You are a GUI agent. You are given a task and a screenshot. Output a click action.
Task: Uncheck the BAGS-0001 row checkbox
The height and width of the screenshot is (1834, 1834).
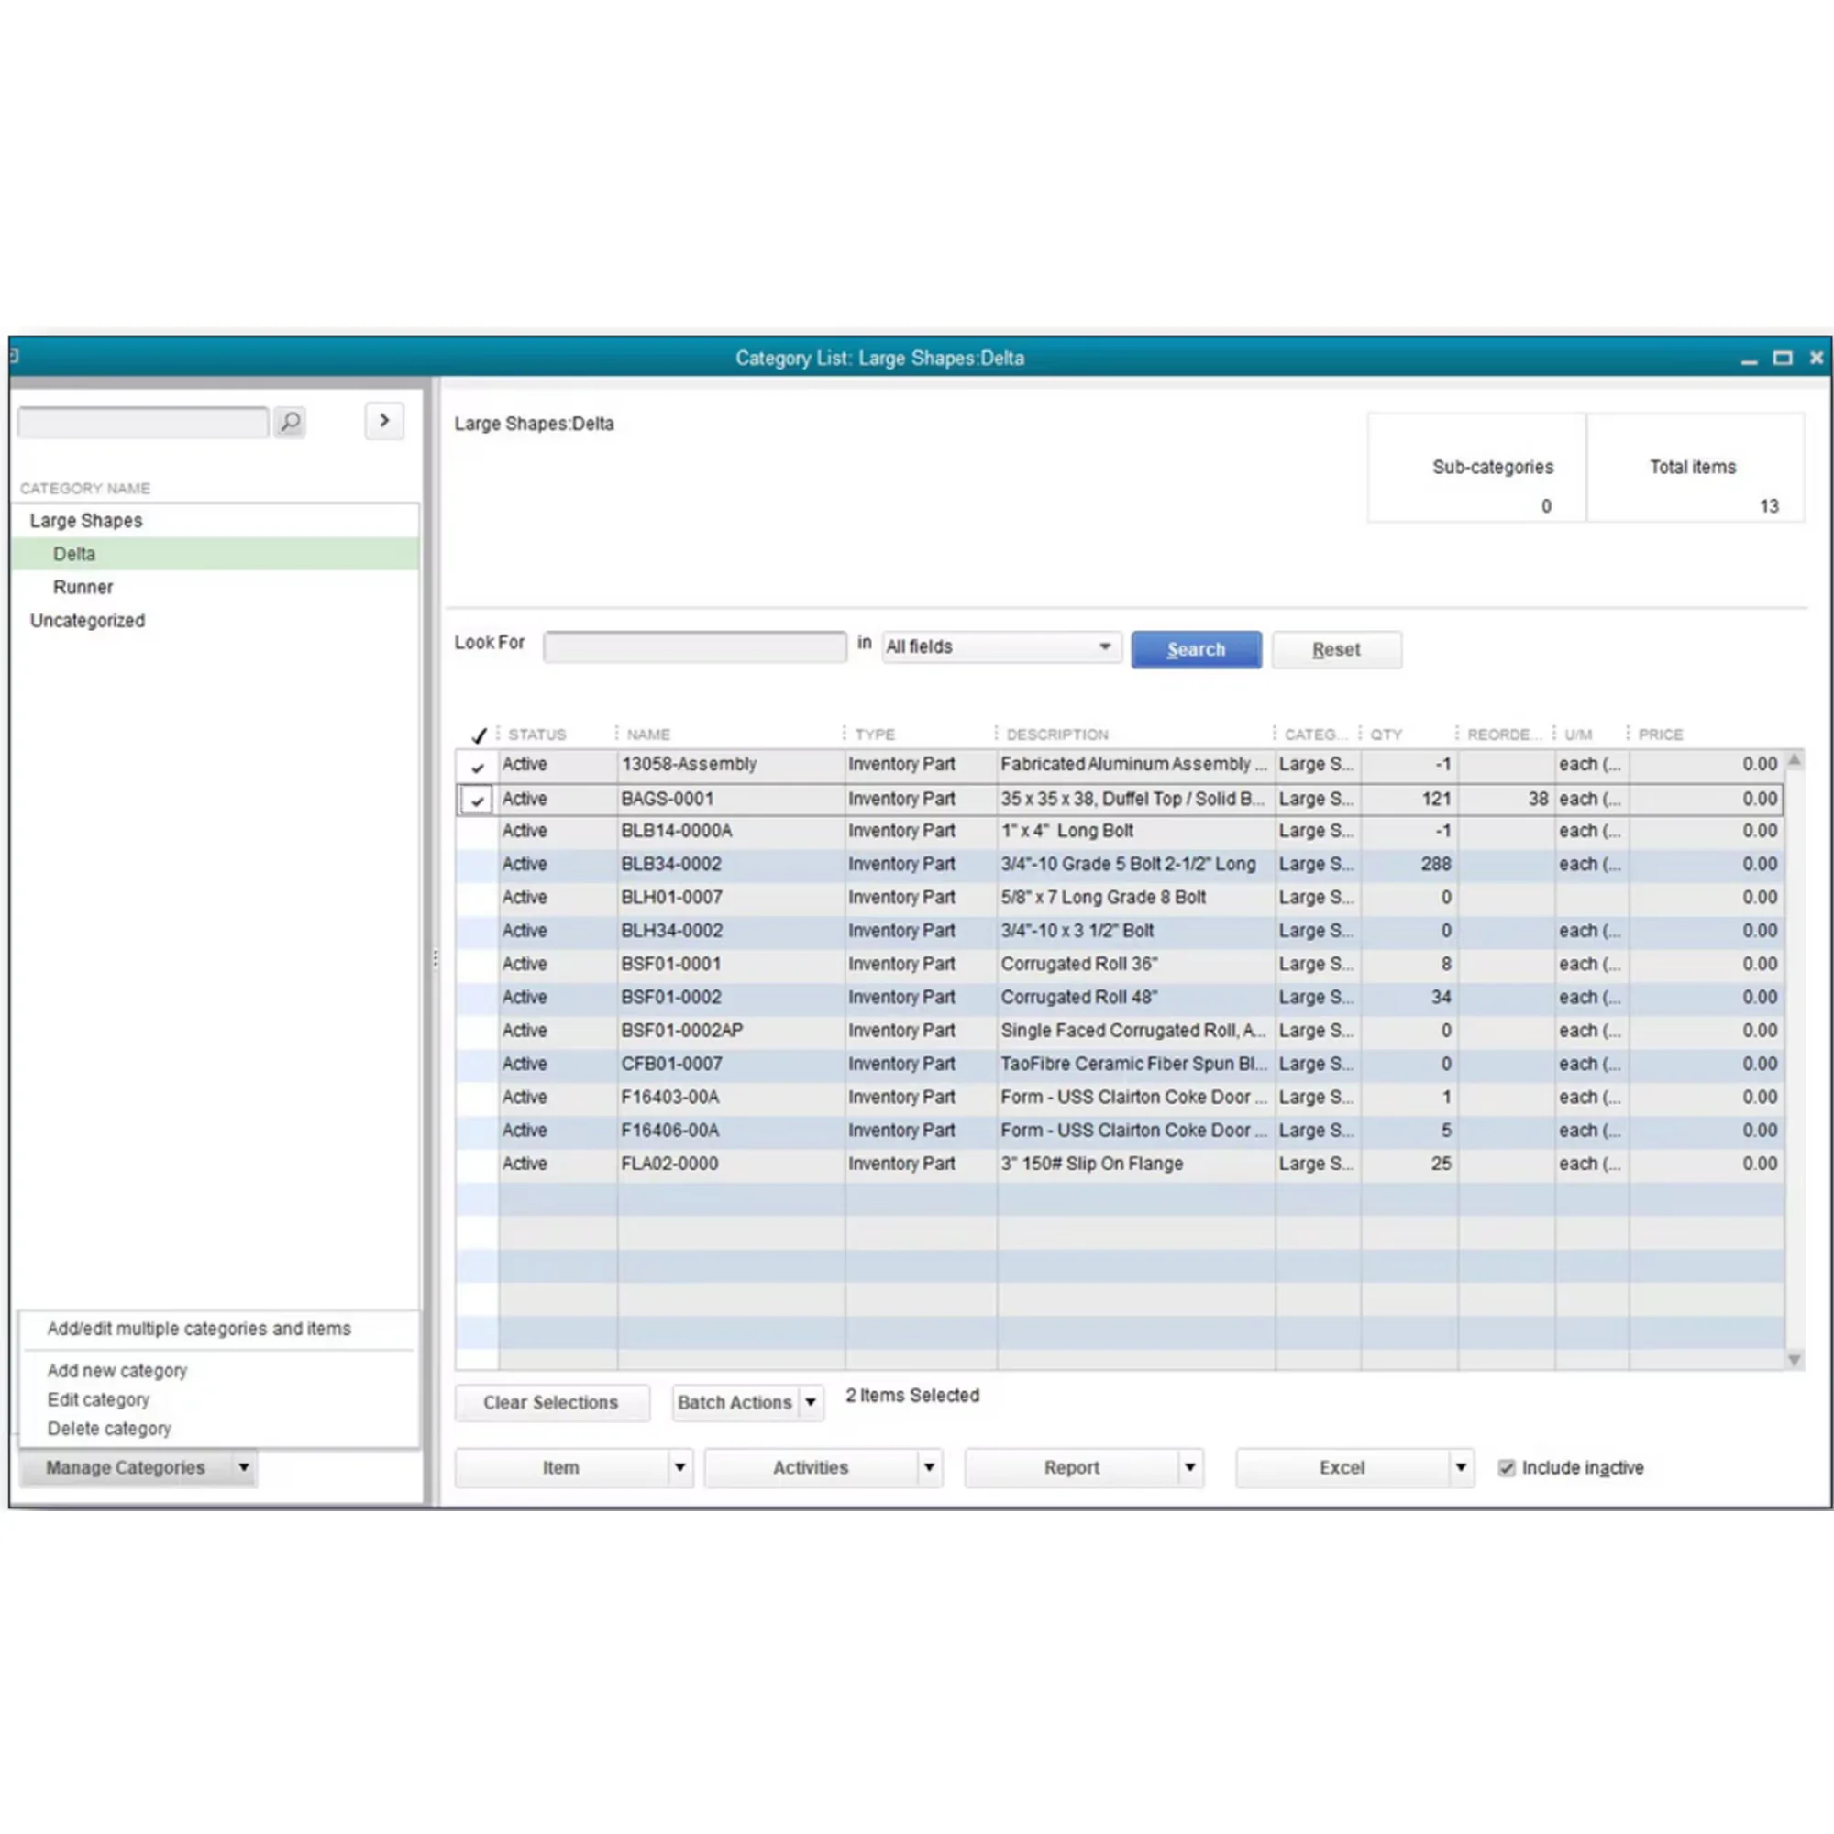point(478,801)
